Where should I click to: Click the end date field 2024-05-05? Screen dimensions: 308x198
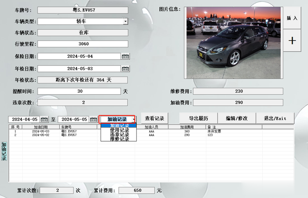point(74,119)
